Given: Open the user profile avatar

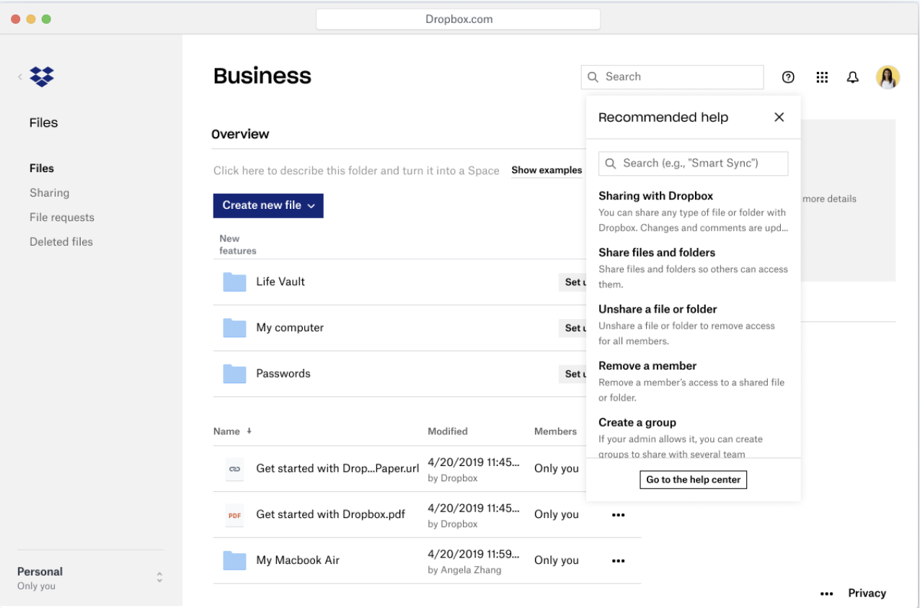Looking at the screenshot, I should point(888,77).
